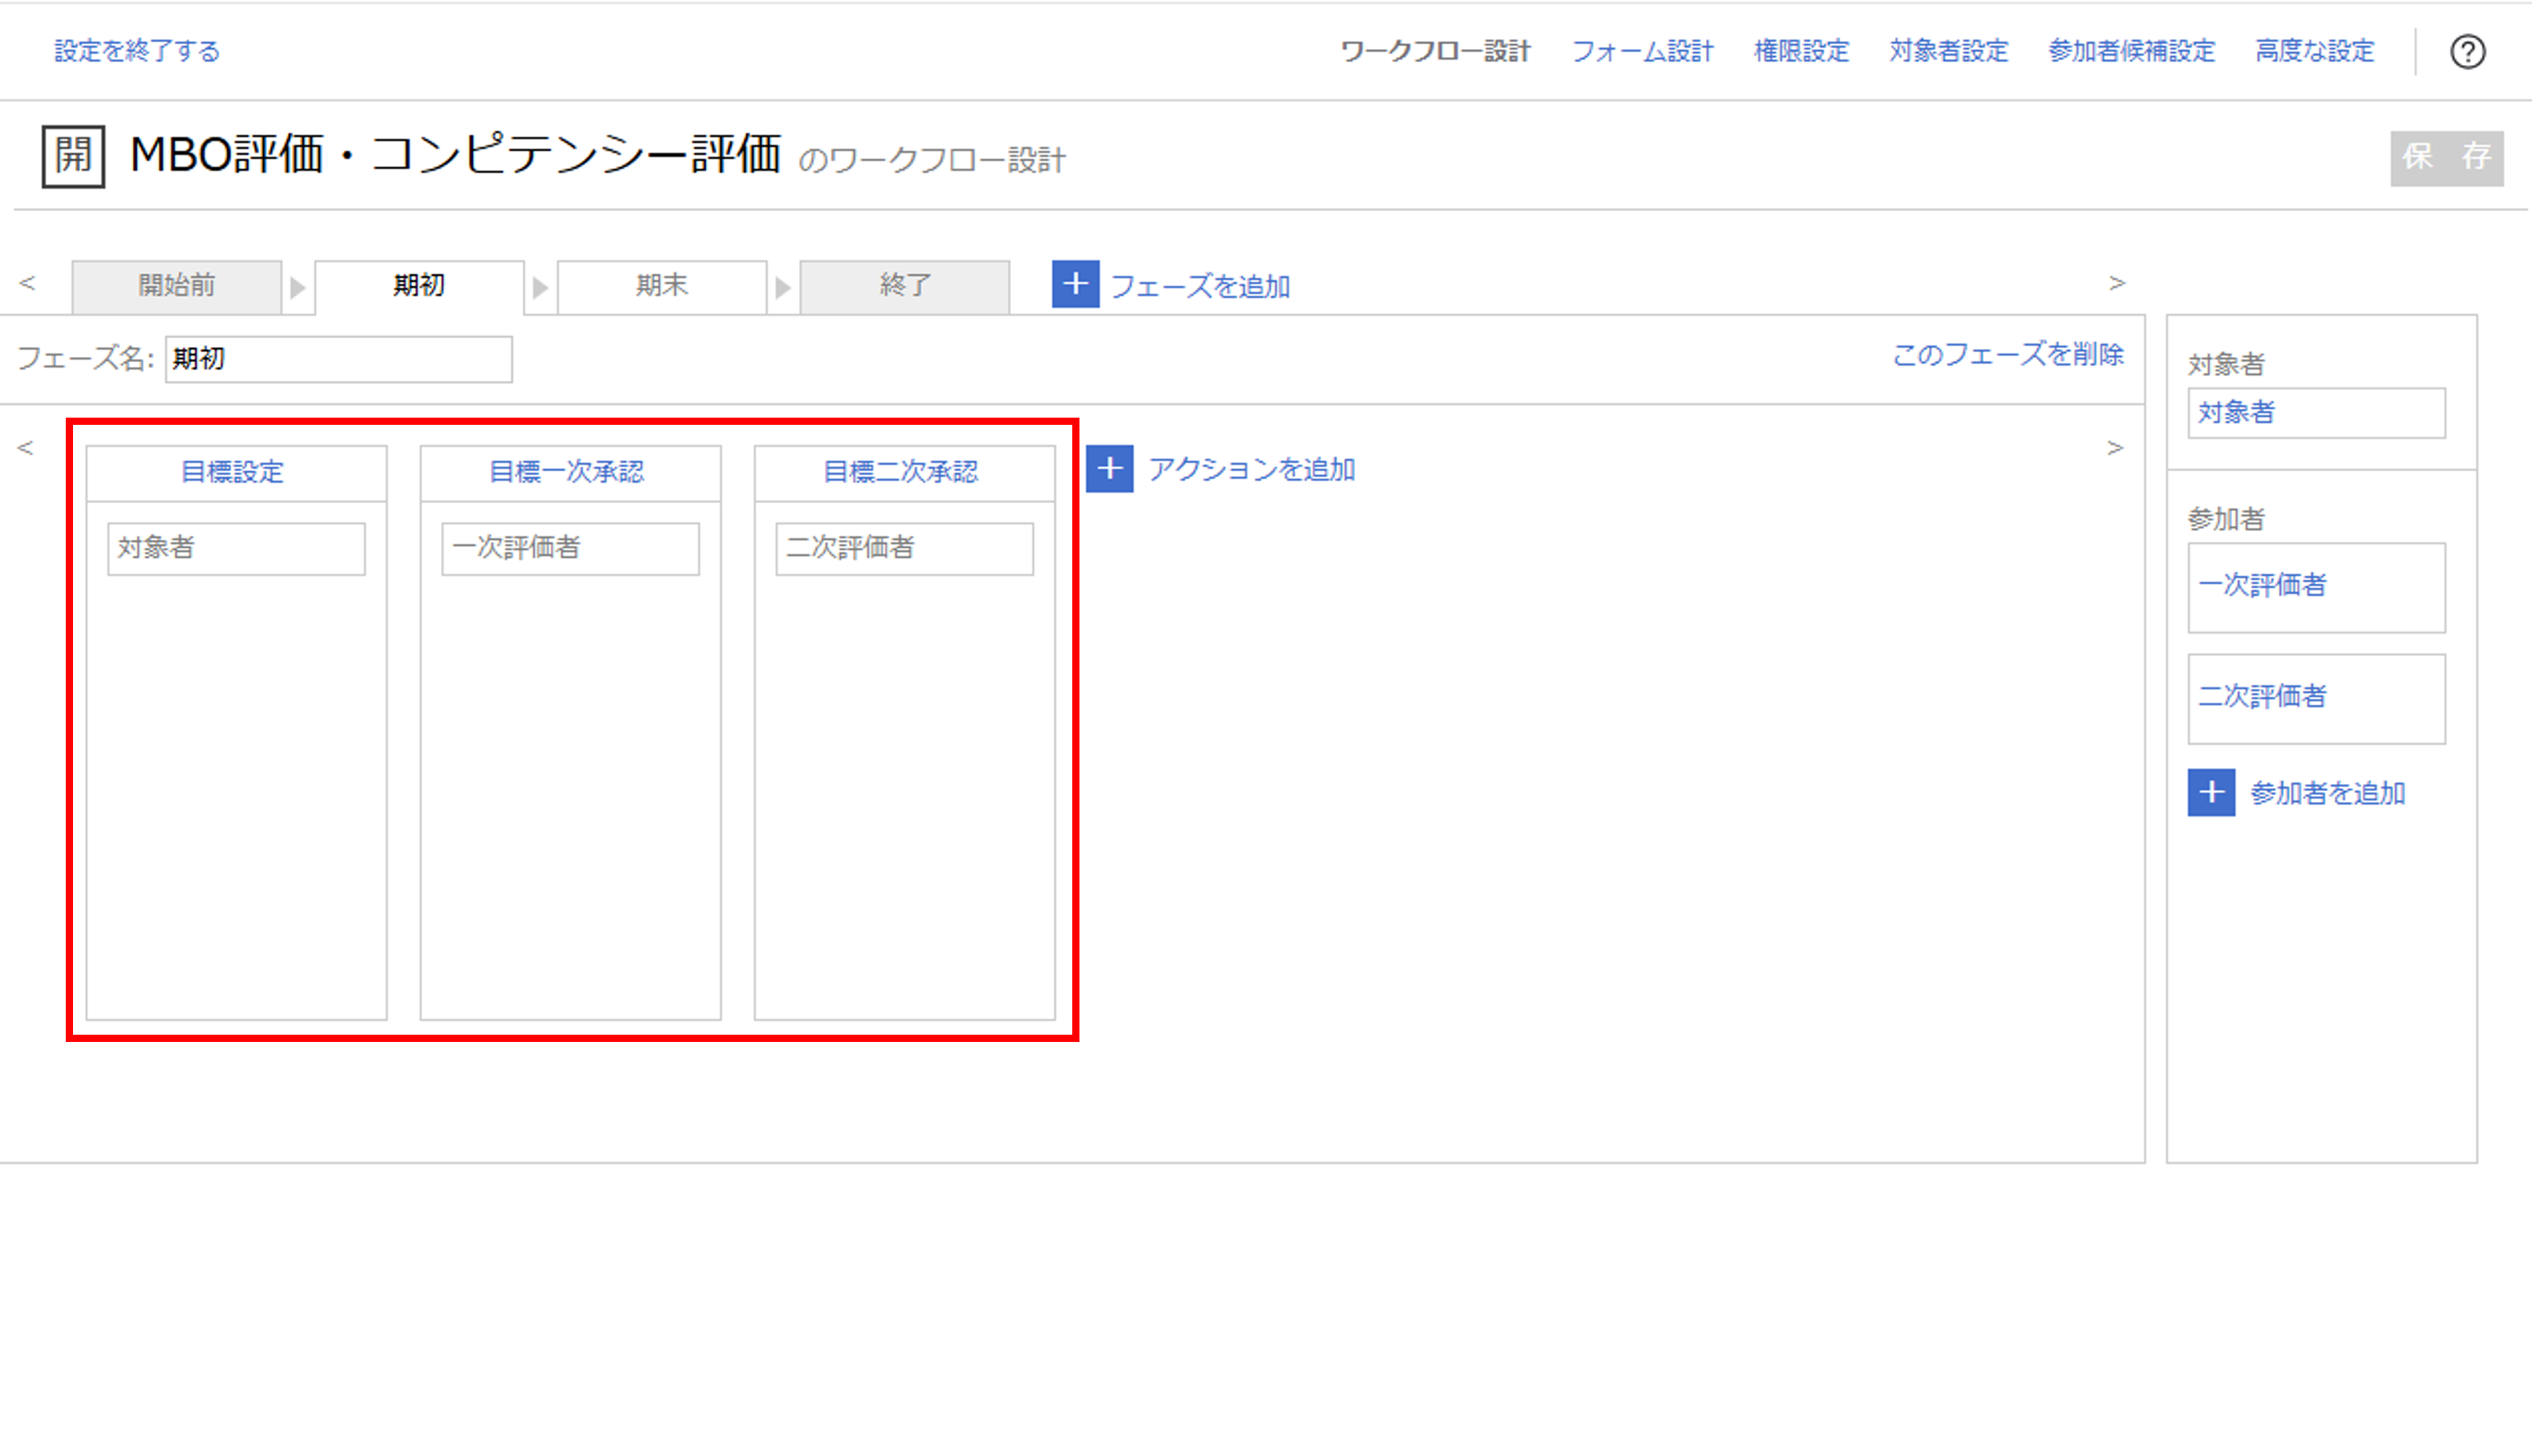Select the 終了 phase tab
Image resolution: width=2532 pixels, height=1456 pixels.
[x=905, y=287]
